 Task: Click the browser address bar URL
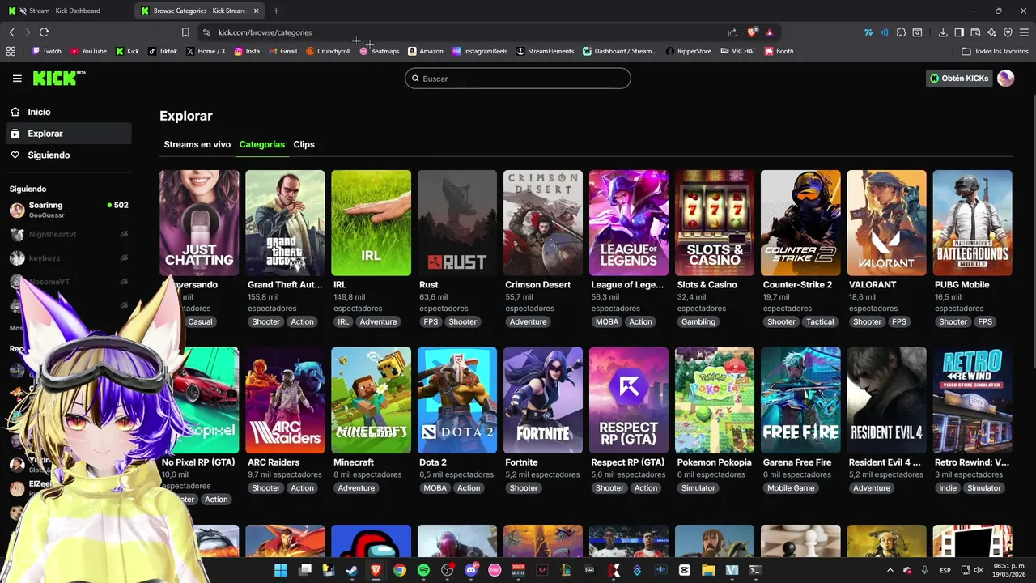[265, 32]
